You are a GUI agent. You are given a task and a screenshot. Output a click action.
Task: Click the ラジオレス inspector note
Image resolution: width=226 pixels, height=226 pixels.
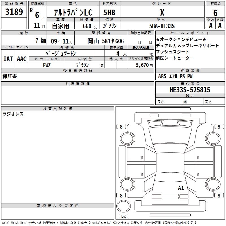tap(13, 114)
